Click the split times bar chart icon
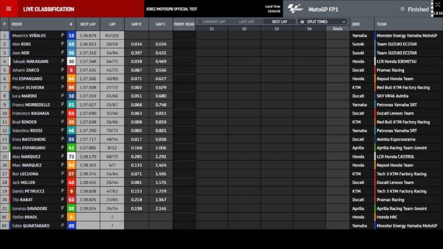 (302, 21)
